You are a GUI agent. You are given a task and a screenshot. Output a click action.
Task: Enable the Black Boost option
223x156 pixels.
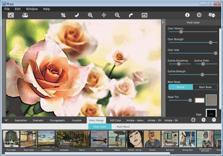[205, 87]
